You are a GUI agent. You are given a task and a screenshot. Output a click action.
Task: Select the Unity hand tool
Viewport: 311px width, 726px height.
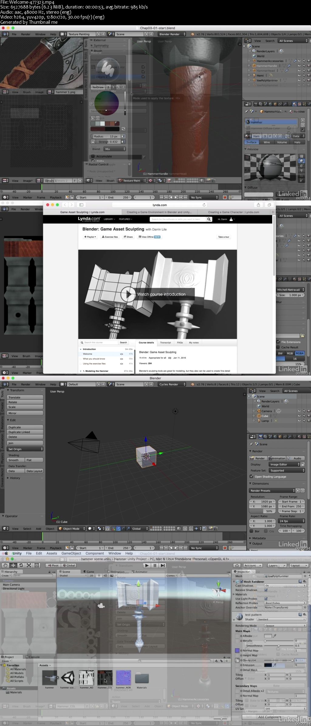5,565
